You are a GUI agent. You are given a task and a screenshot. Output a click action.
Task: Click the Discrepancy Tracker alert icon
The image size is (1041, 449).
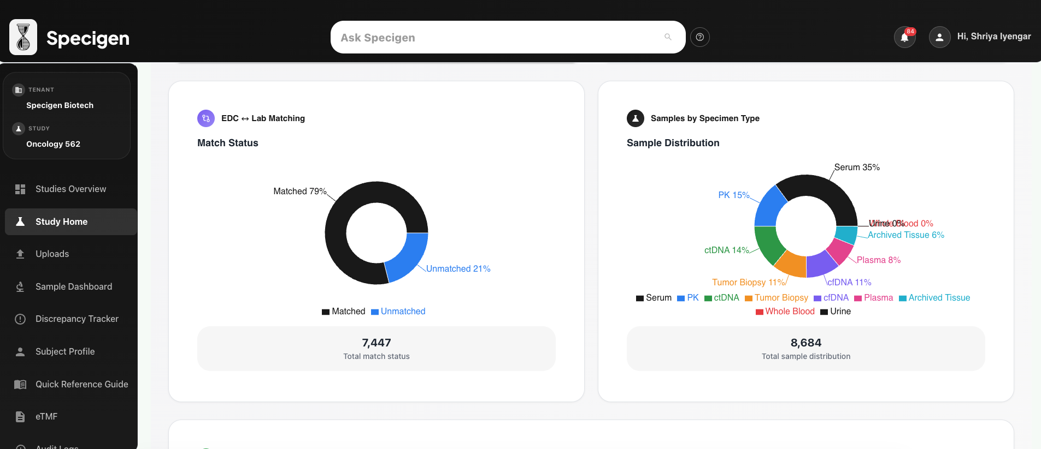(x=20, y=319)
